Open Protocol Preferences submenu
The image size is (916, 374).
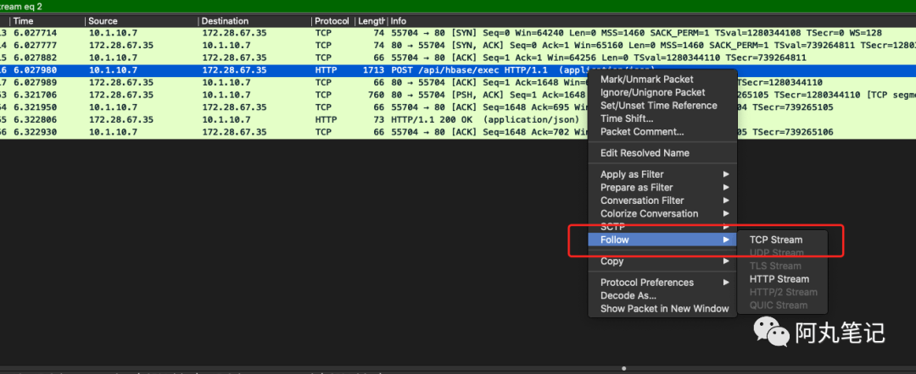[662, 283]
